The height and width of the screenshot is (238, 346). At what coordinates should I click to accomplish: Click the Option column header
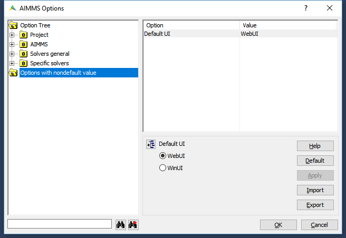coord(191,25)
